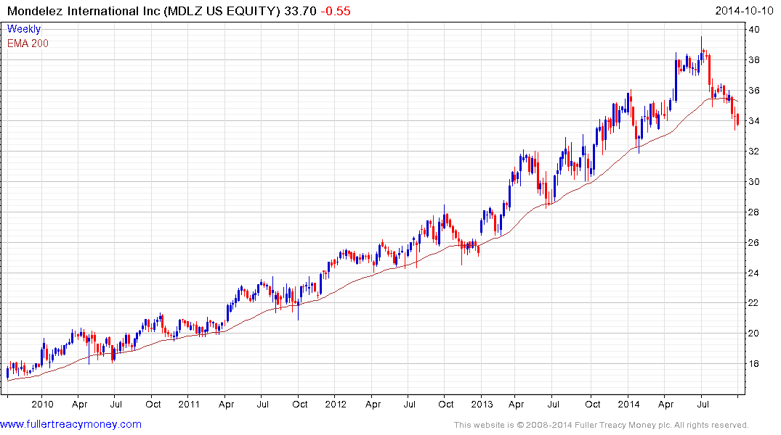Click the 34 price axis label
Viewport: 781px width, 435px height.
pos(754,121)
